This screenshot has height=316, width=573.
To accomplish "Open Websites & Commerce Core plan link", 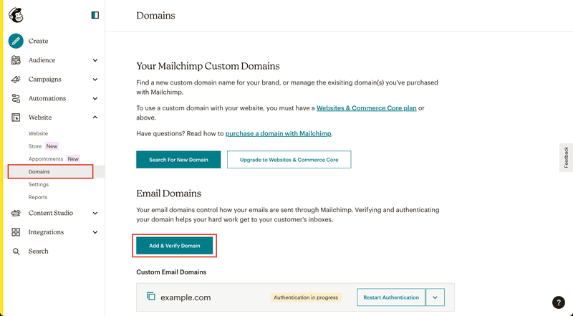I will (x=367, y=108).
